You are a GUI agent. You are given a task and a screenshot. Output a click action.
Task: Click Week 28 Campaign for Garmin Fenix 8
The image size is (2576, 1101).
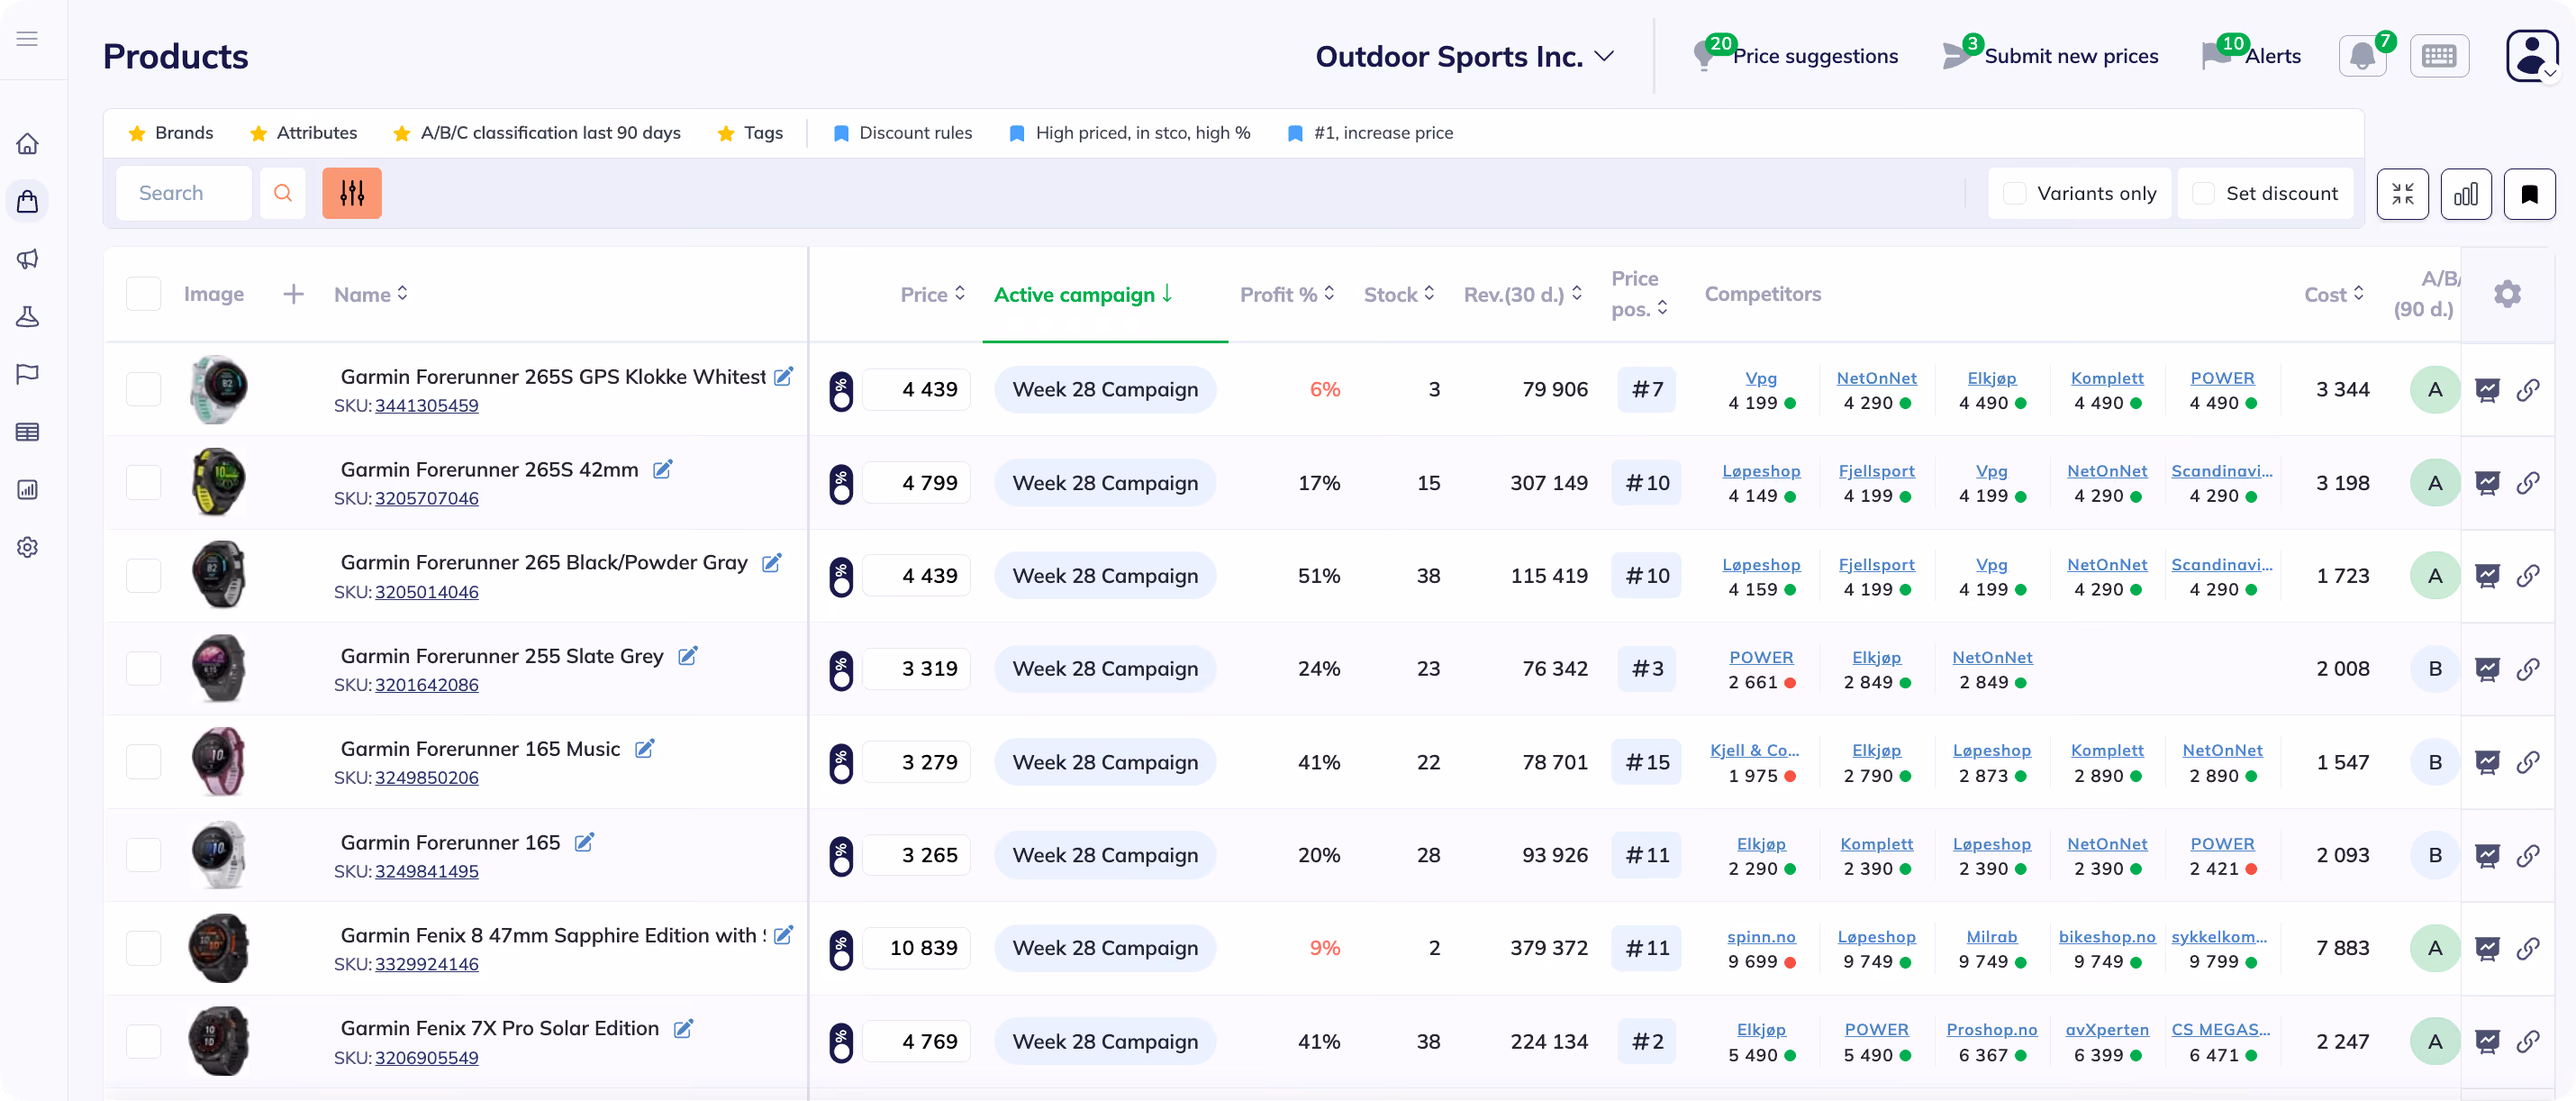1105,948
